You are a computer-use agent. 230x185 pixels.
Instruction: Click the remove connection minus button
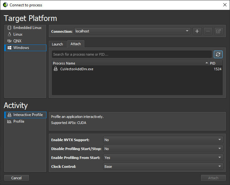(x=208, y=31)
